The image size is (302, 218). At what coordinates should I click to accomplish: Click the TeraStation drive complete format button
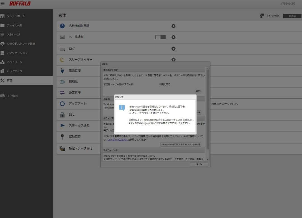tap(181, 144)
